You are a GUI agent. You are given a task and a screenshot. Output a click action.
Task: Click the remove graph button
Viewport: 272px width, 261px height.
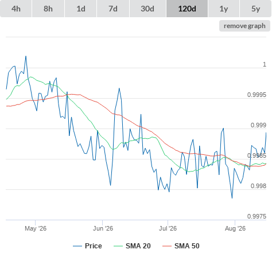pos(244,26)
